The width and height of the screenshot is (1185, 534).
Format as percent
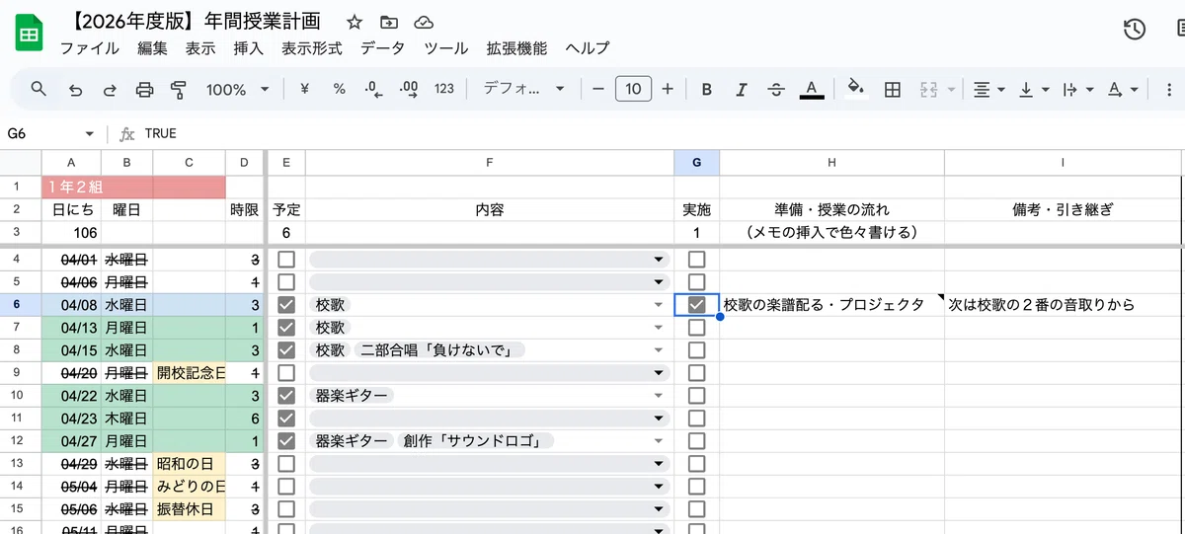339,90
